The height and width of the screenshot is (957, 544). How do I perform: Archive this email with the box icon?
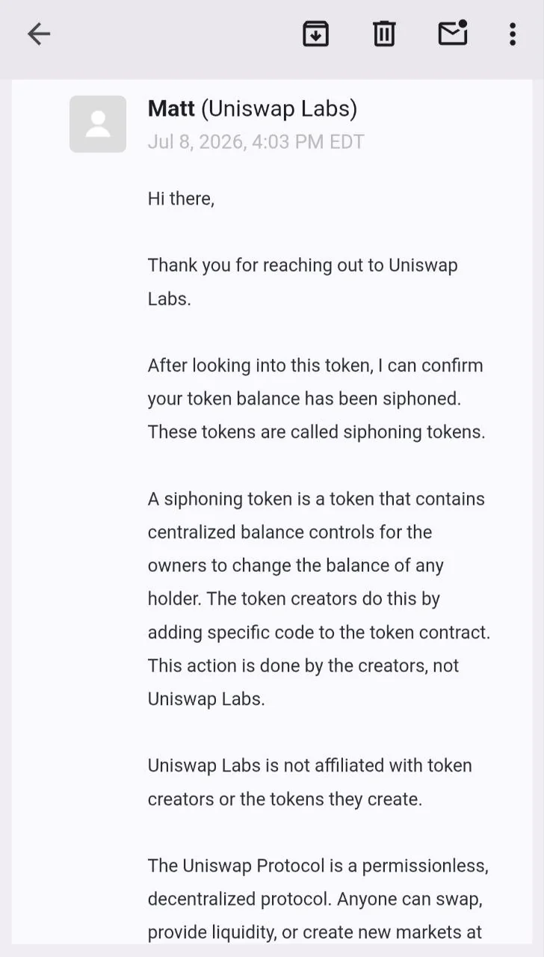coord(315,34)
